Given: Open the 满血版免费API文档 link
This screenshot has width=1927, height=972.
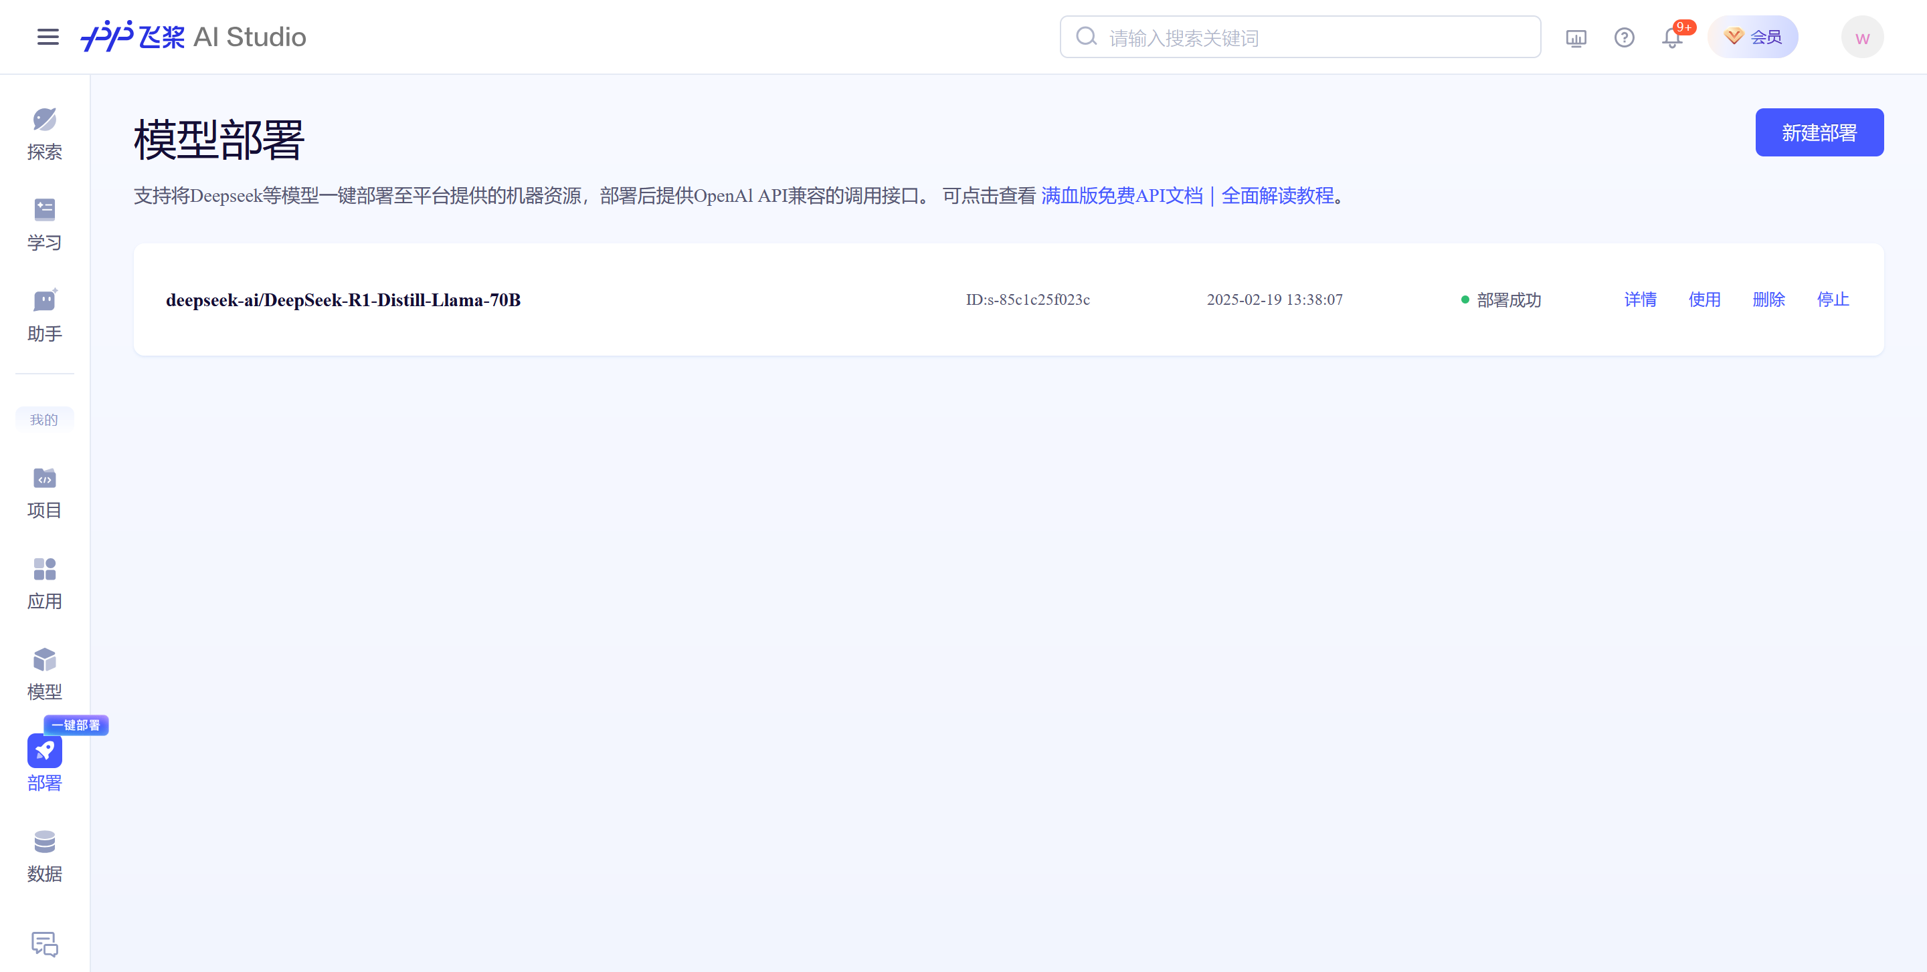Looking at the screenshot, I should pyautogui.click(x=1121, y=196).
